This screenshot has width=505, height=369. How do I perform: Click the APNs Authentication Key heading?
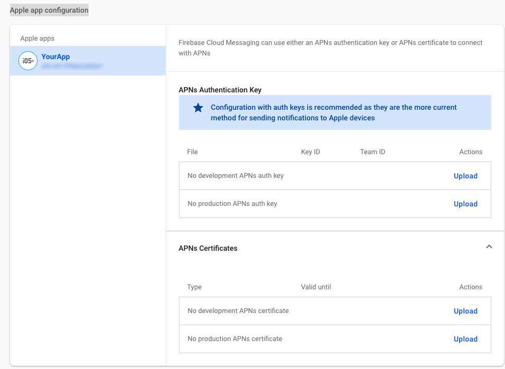[220, 90]
